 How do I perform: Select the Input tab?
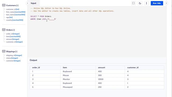pyautogui.click(x=33, y=3)
